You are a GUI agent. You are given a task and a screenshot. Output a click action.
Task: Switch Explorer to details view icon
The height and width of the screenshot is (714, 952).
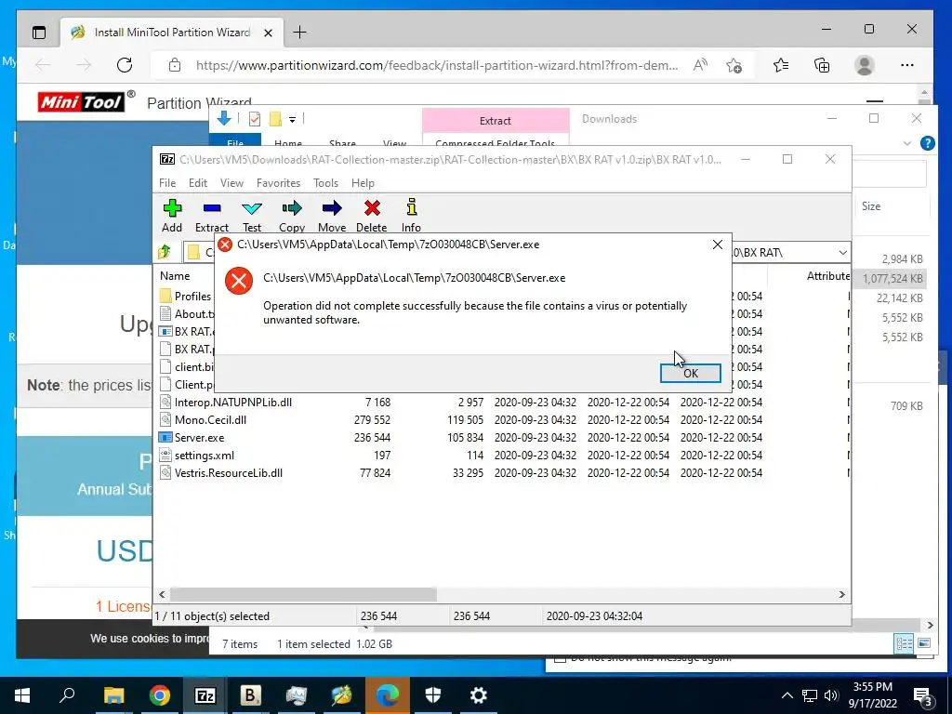coord(904,643)
